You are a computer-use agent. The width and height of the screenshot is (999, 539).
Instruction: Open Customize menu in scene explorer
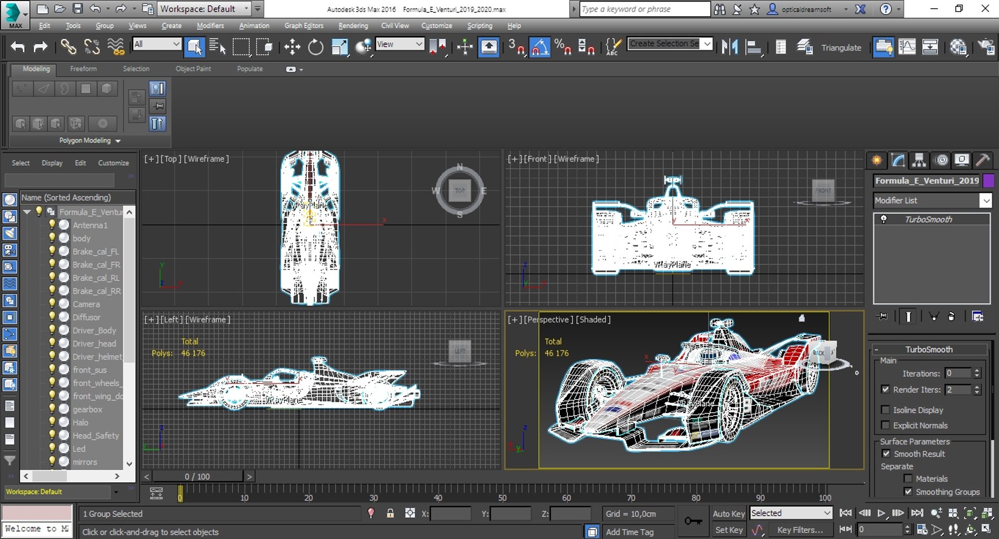113,163
